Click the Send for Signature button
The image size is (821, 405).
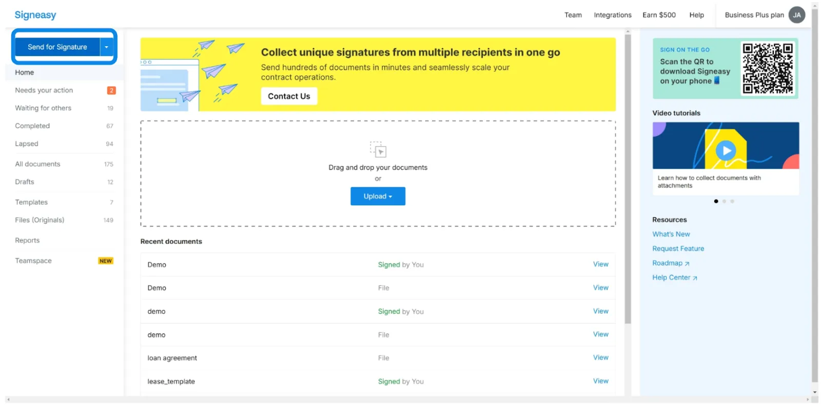point(57,47)
